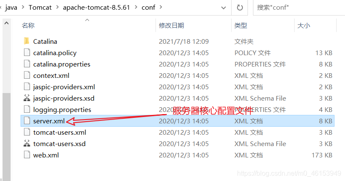The height and width of the screenshot is (181, 345).
Task: Click the refresh icon in address bar
Action: (x=240, y=8)
